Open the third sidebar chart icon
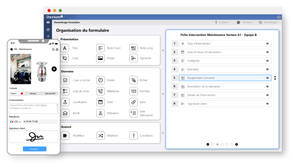Screen dimensions: 294x167 click(48, 36)
